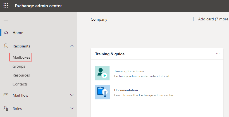Click the Roles person-lock icon
The image size is (229, 117).
(6, 109)
